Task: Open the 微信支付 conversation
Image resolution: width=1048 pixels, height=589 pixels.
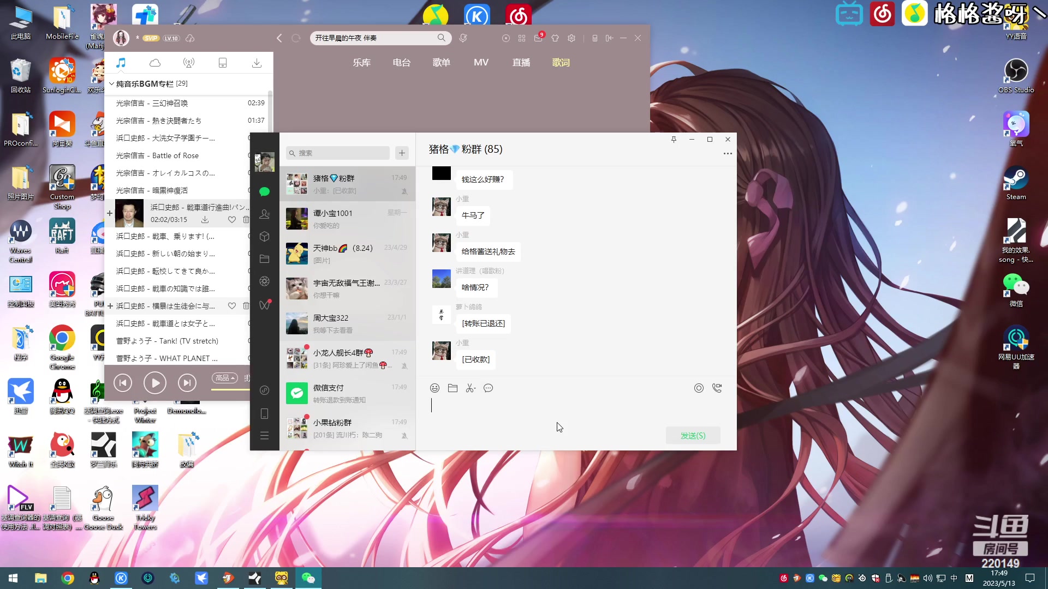Action: click(347, 393)
